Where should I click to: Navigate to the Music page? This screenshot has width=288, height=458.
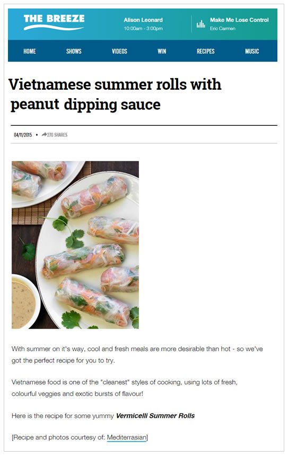[252, 51]
